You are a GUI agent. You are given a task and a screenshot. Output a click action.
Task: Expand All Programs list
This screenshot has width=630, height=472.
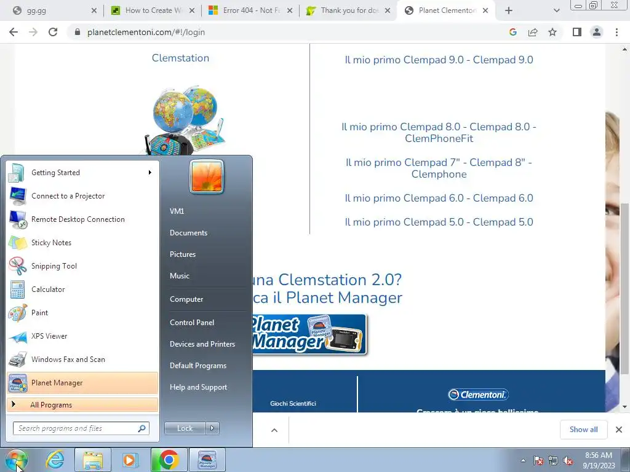pos(82,405)
